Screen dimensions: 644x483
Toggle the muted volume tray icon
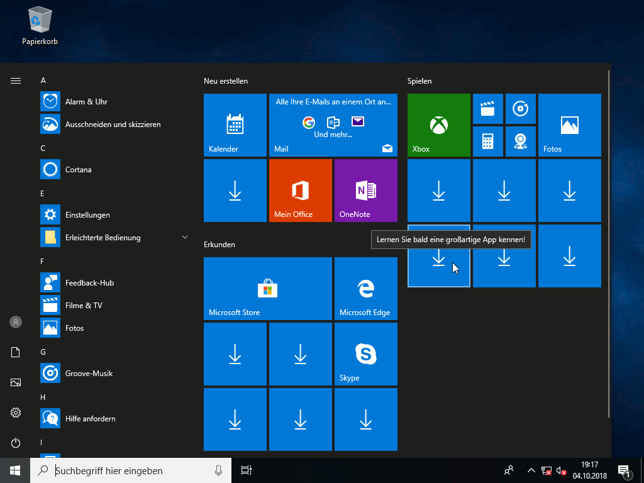click(562, 470)
